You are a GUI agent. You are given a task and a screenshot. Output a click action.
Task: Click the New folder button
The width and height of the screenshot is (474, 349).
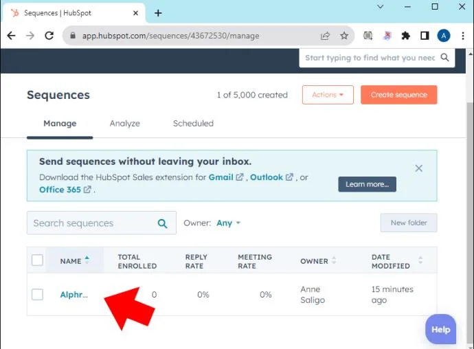(409, 223)
